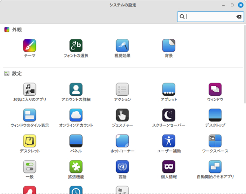This screenshot has height=194, width=246.
Task: Click the 和 input method icon
Action: click(x=123, y=190)
